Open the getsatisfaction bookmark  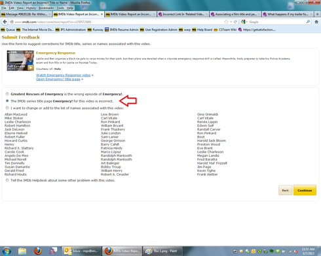click(x=257, y=29)
